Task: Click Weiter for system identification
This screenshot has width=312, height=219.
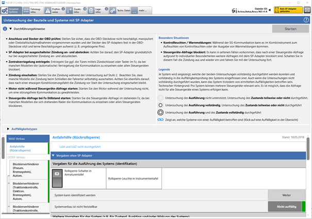Action: (285, 195)
